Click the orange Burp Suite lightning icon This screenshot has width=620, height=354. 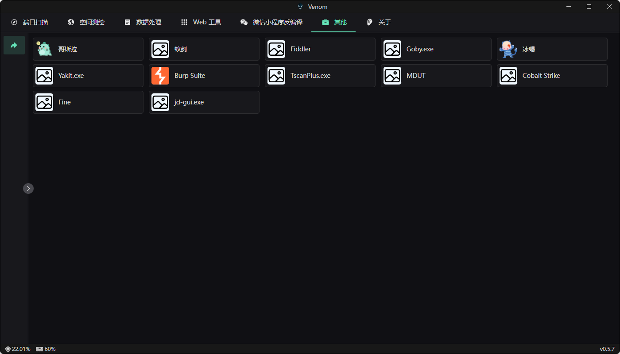[160, 76]
